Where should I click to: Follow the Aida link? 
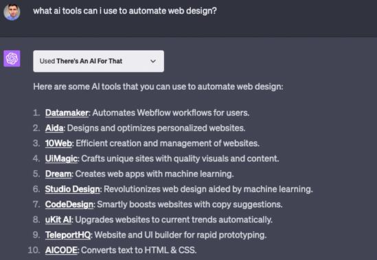pos(54,128)
